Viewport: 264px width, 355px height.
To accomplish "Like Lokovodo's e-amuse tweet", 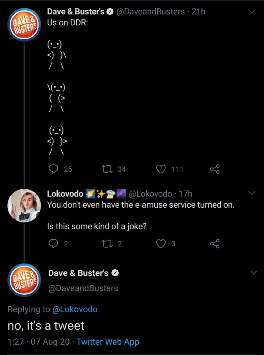I will click(x=161, y=244).
